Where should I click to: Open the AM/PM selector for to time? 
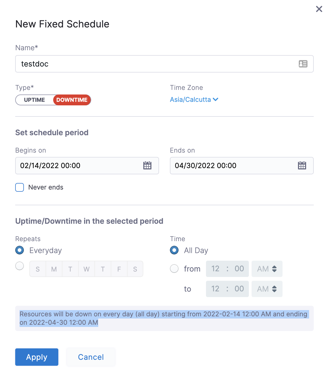tap(267, 289)
